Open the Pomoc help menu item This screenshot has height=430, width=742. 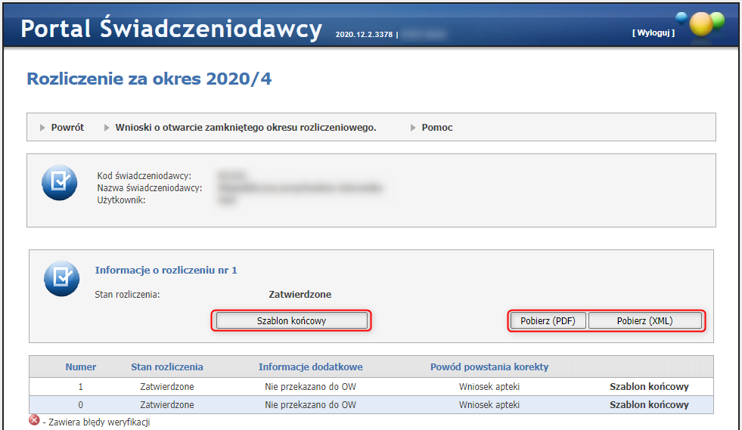437,128
